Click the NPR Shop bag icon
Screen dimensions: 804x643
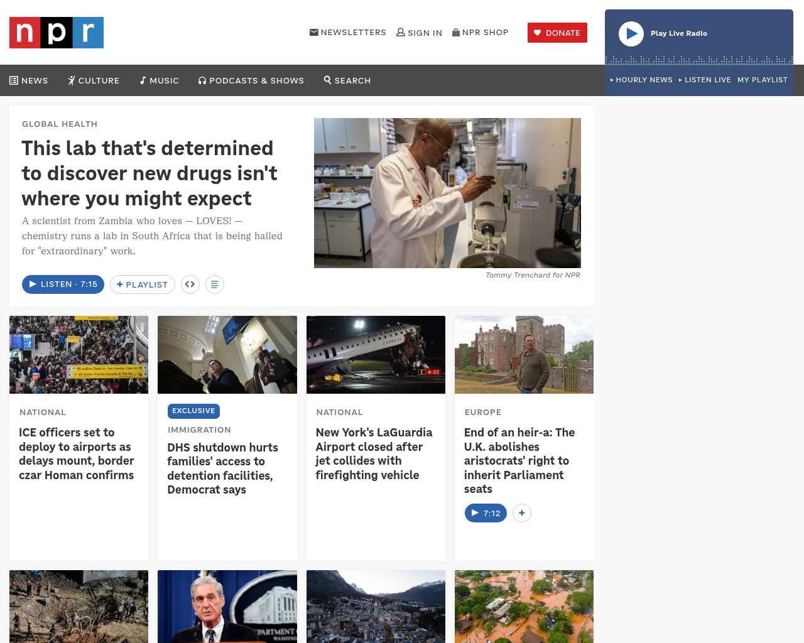pyautogui.click(x=456, y=32)
